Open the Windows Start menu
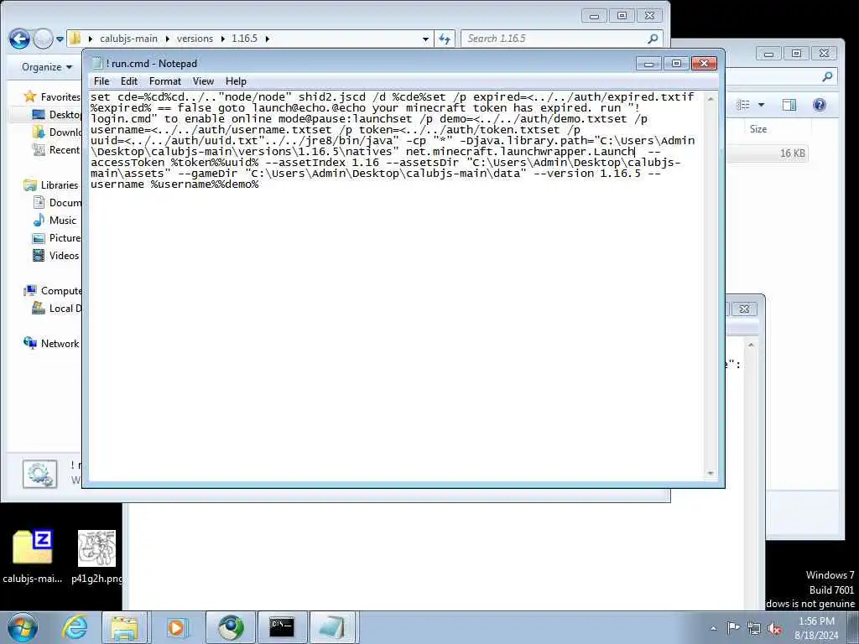 [x=22, y=627]
